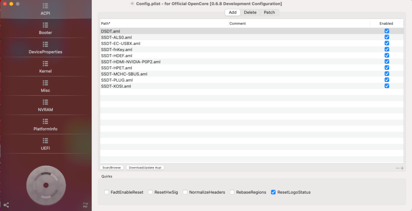Click the share icon in sidebar
The image size is (412, 211).
pos(6,205)
